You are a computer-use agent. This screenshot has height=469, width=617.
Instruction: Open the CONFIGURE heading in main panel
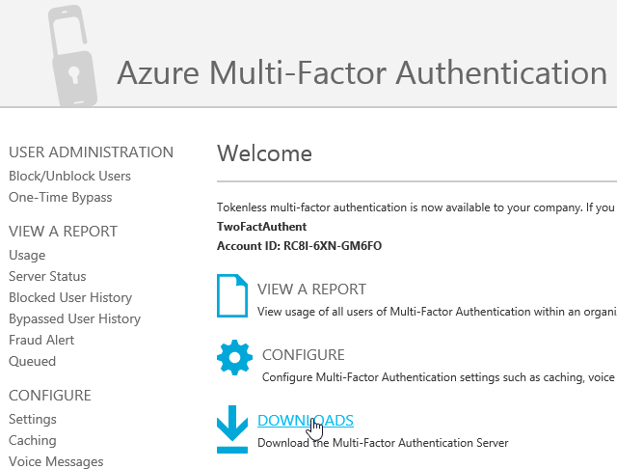303,354
